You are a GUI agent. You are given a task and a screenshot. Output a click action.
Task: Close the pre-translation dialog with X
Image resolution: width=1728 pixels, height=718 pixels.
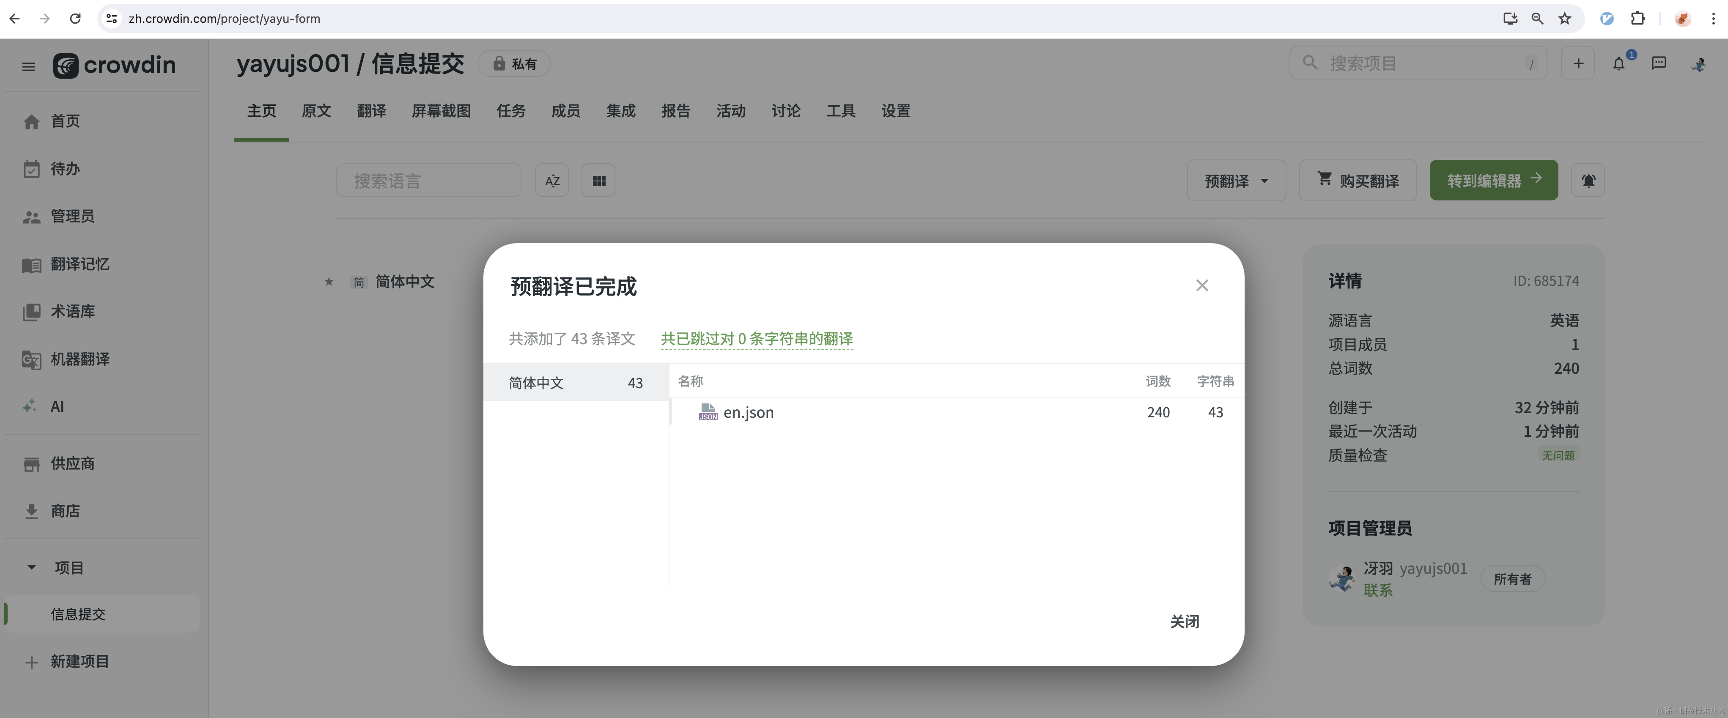[x=1201, y=286]
